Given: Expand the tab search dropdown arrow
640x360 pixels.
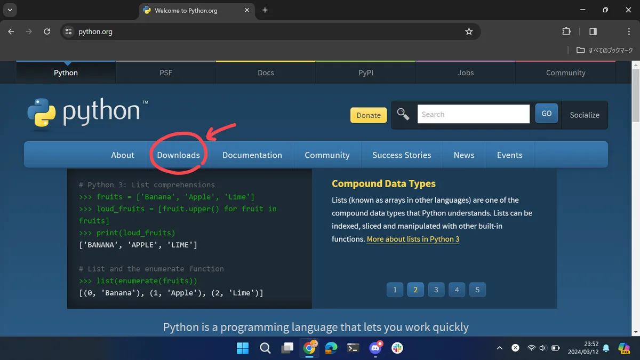Looking at the screenshot, I should point(11,10).
